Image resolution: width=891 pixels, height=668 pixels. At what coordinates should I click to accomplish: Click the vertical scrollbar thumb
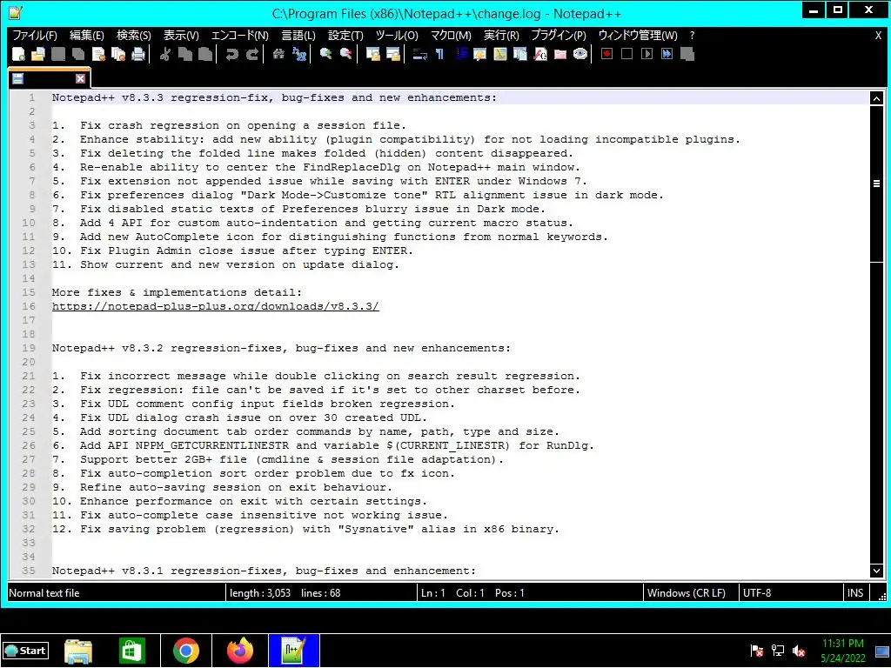[876, 184]
